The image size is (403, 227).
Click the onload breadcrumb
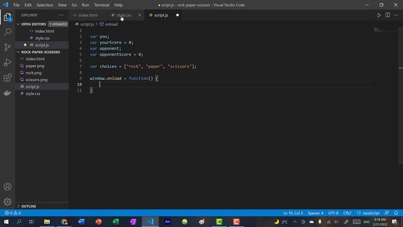111,24
